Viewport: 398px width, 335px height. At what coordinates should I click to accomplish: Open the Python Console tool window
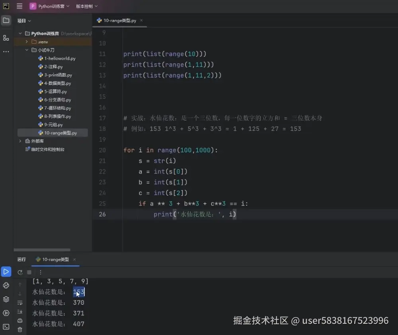tap(6, 285)
